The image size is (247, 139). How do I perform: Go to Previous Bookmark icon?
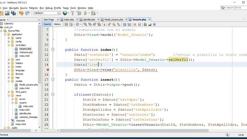(x=109, y=24)
